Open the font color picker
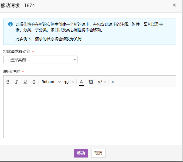Screen dimensions: 183x162 coord(81,82)
